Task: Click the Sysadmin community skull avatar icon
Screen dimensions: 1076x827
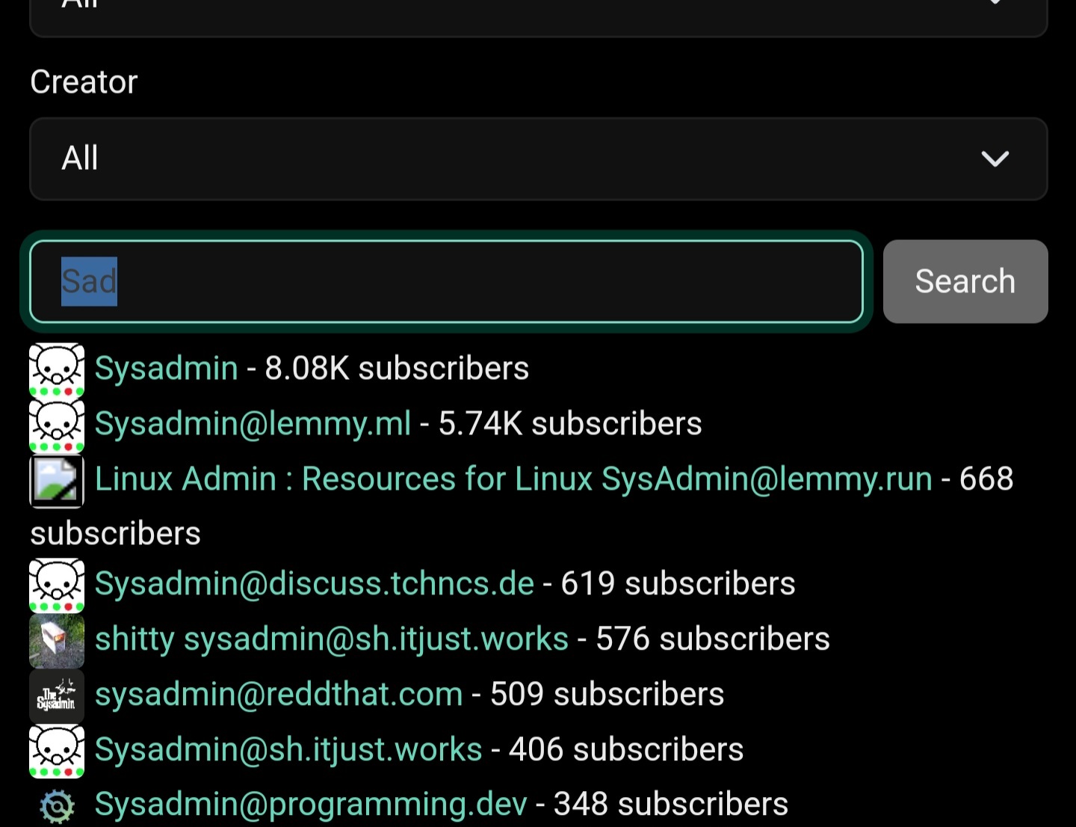Action: click(57, 369)
